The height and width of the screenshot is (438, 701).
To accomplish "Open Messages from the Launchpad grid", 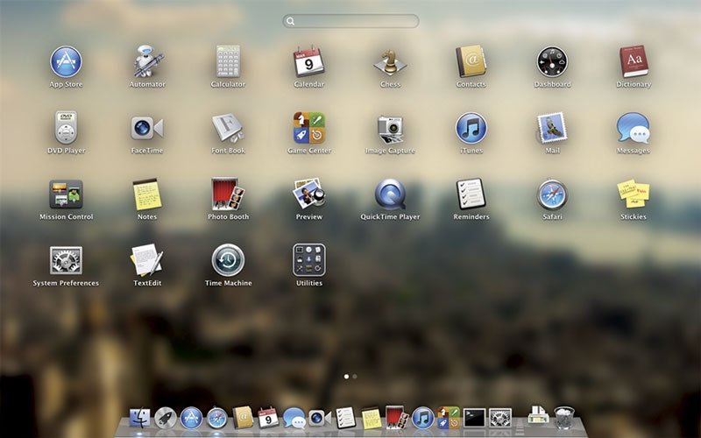I will click(634, 128).
